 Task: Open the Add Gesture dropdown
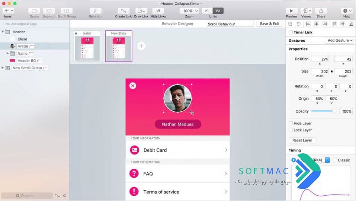340,41
